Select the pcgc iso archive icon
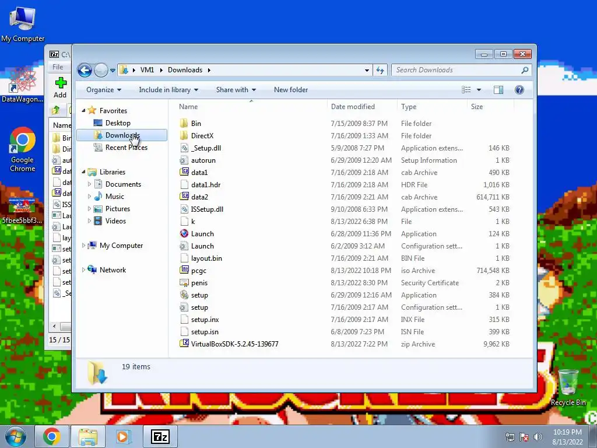The width and height of the screenshot is (597, 448). point(184,270)
